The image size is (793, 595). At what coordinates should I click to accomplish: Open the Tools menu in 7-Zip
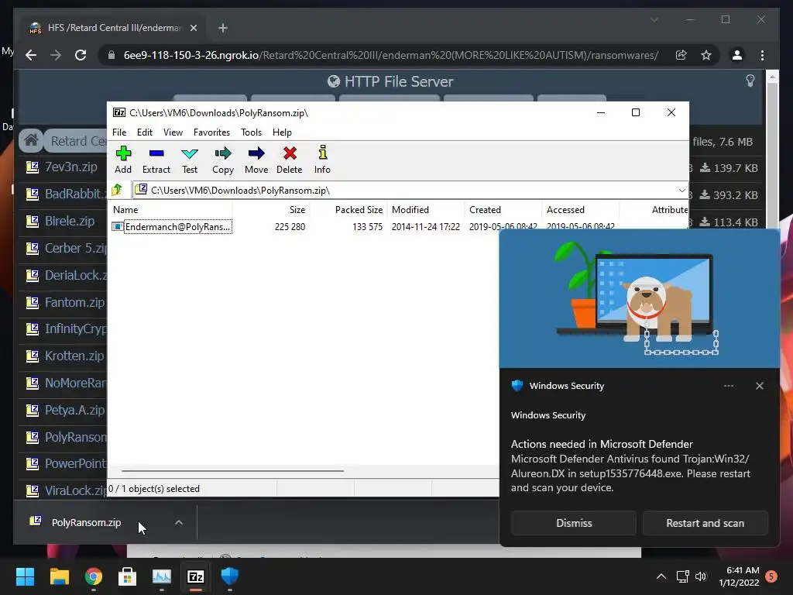(252, 132)
